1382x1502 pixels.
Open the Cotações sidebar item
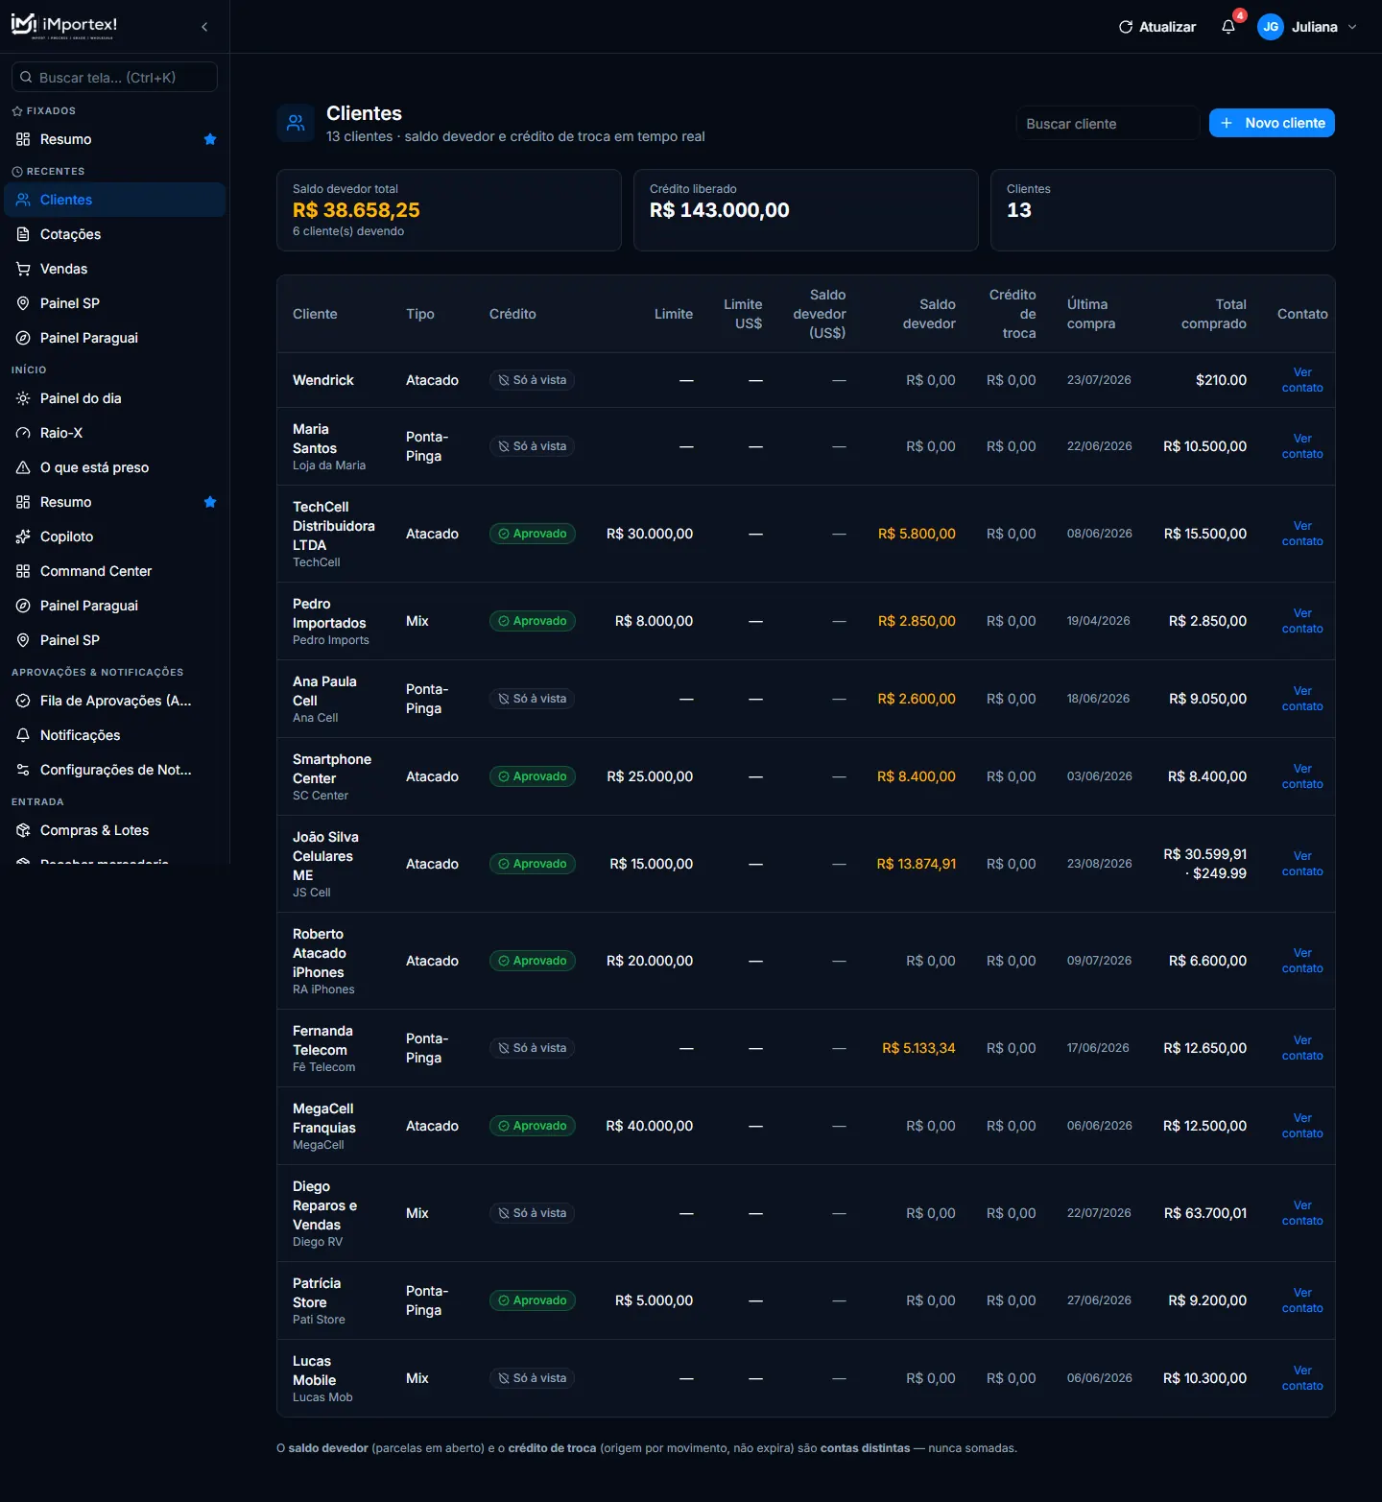coord(115,234)
